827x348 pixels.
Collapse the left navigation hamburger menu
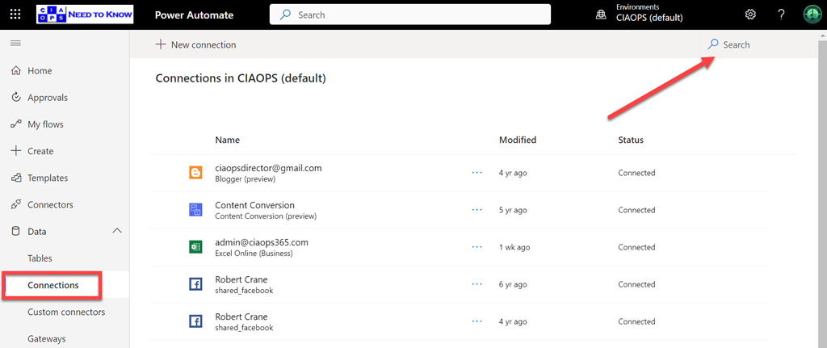(16, 43)
